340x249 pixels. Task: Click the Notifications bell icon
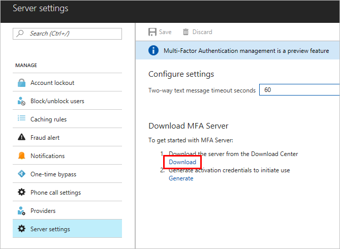pyautogui.click(x=21, y=156)
